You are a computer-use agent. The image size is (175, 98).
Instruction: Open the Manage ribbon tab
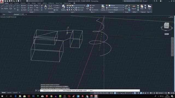click(x=34, y=3)
